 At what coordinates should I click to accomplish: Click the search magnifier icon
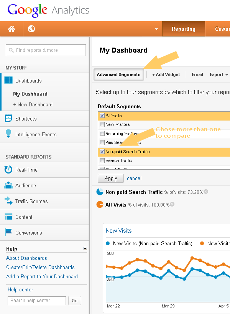click(11, 50)
